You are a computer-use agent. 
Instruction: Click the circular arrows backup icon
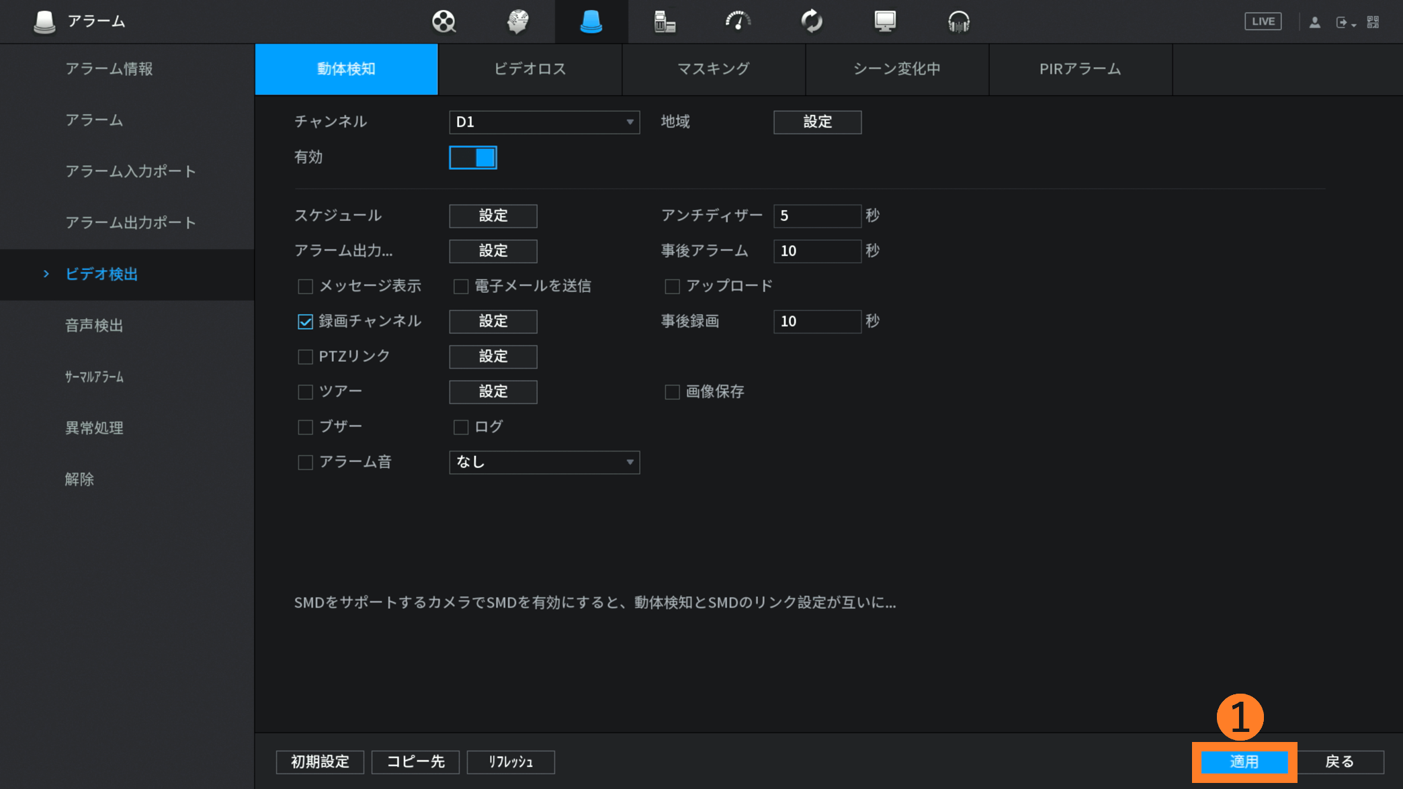click(x=812, y=21)
